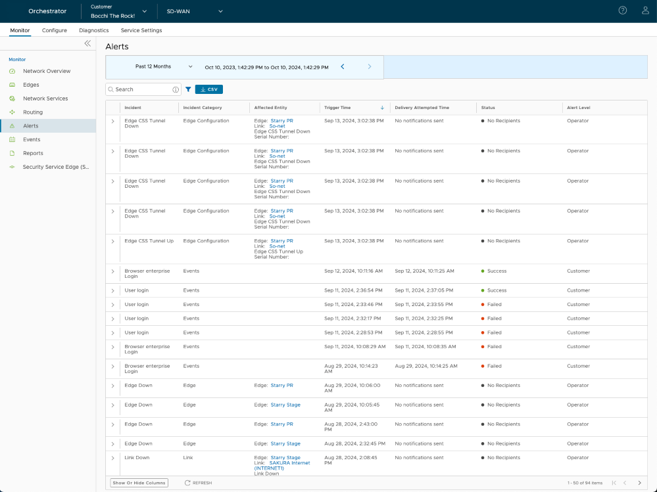657x492 pixels.
Task: Go to next page of alerts
Action: [639, 483]
